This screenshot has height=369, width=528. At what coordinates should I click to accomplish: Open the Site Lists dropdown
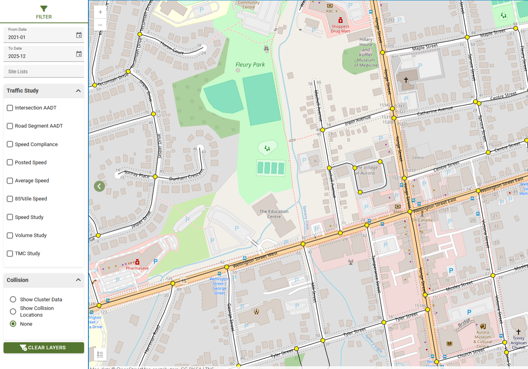point(44,71)
